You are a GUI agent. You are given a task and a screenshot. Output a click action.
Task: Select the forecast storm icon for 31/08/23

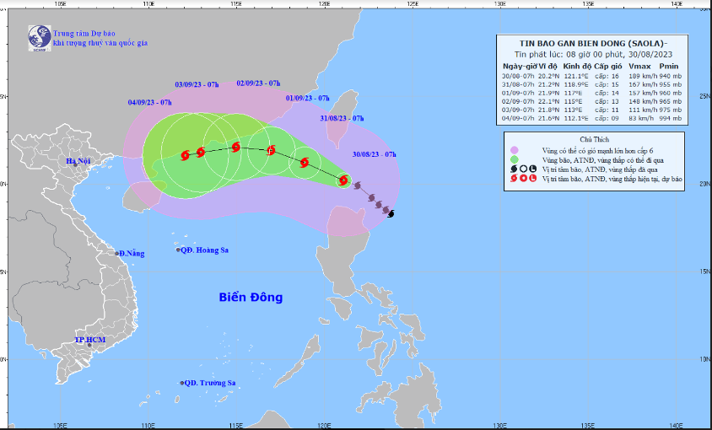coord(305,163)
